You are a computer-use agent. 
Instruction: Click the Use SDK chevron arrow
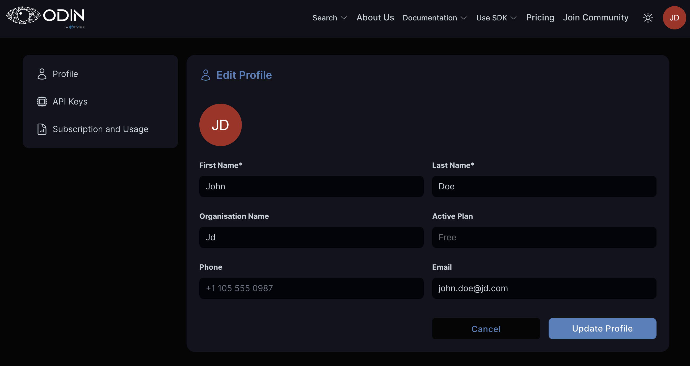[x=514, y=18]
